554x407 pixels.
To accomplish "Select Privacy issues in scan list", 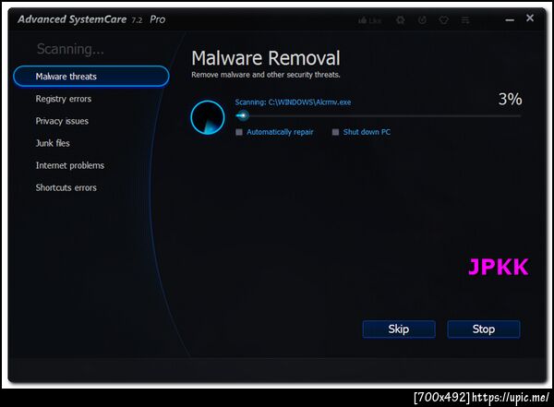I will coord(62,121).
